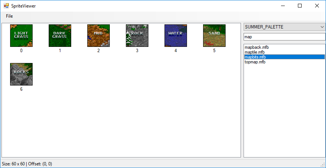Screen dimensions: 326x168
Task: Click sprite index label 2
Action: (x=99, y=51)
